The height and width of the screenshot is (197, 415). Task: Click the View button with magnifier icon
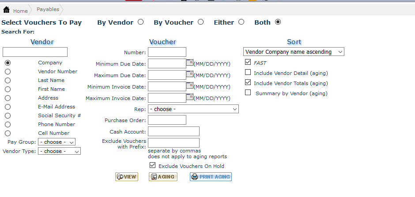coord(126,177)
